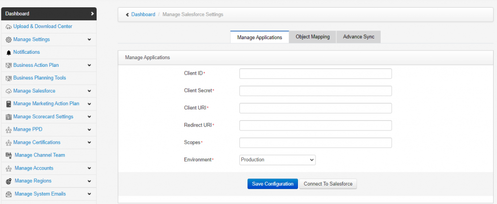This screenshot has width=497, height=204.
Task: Expand the Manage PPD chevron
Action: (x=89, y=130)
